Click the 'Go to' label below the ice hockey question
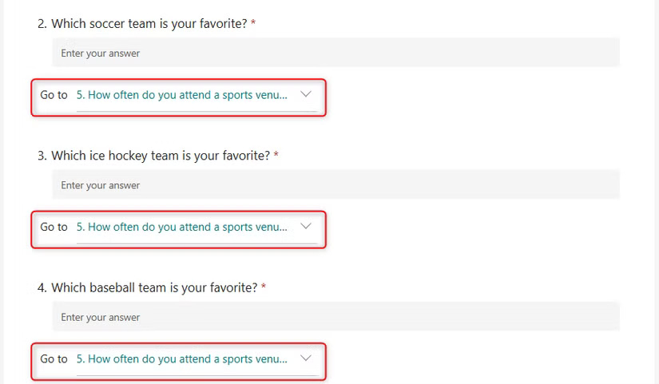 (x=54, y=228)
